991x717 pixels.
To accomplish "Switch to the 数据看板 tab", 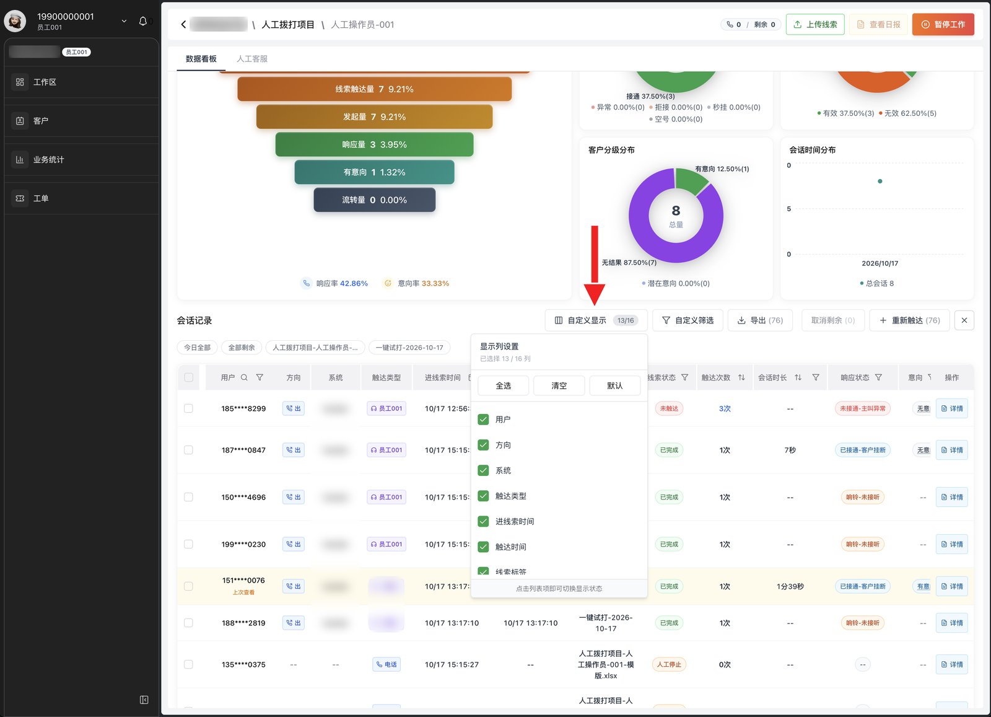I will tap(201, 59).
